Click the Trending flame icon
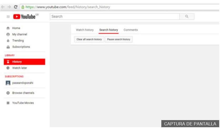 pos(8,41)
